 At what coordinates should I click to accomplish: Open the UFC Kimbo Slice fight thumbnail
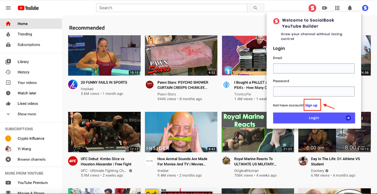(104, 132)
